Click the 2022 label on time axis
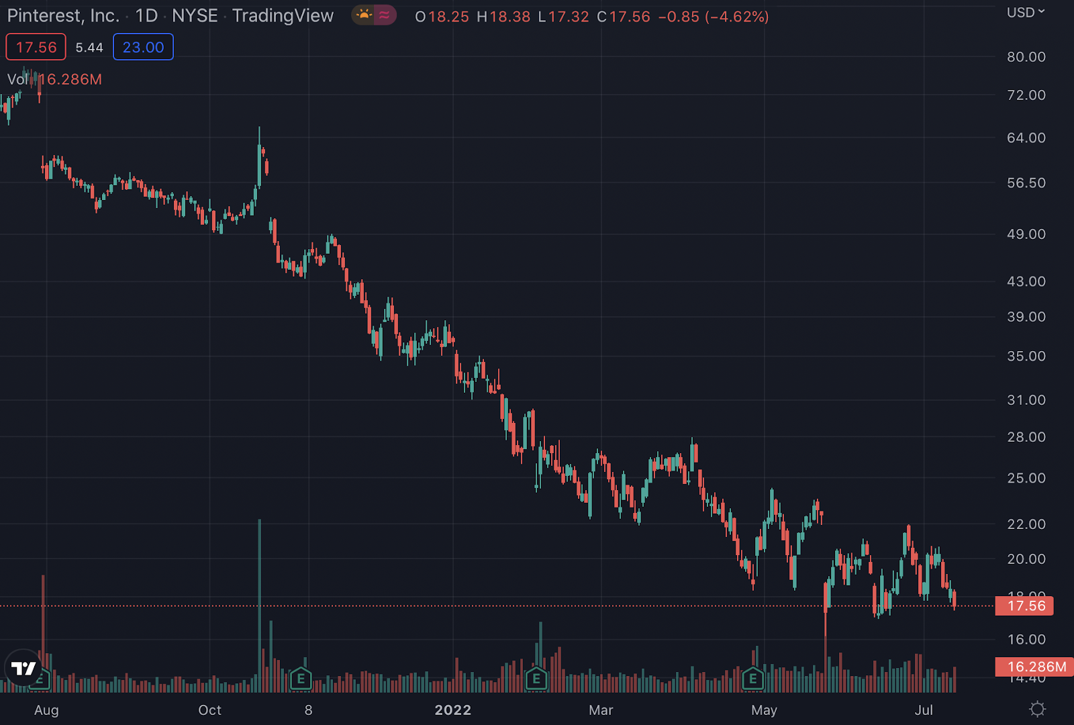1074x725 pixels. tap(453, 710)
